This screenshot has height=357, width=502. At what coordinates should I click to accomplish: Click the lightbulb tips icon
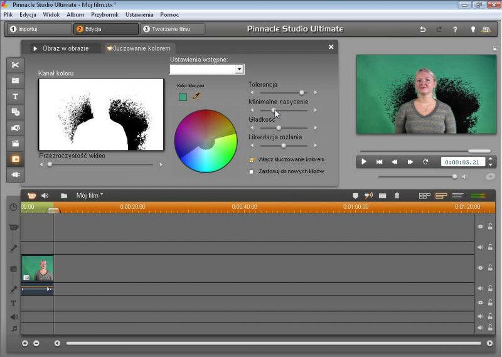pyautogui.click(x=473, y=29)
